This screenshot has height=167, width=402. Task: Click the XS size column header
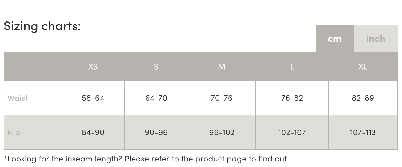point(93,67)
